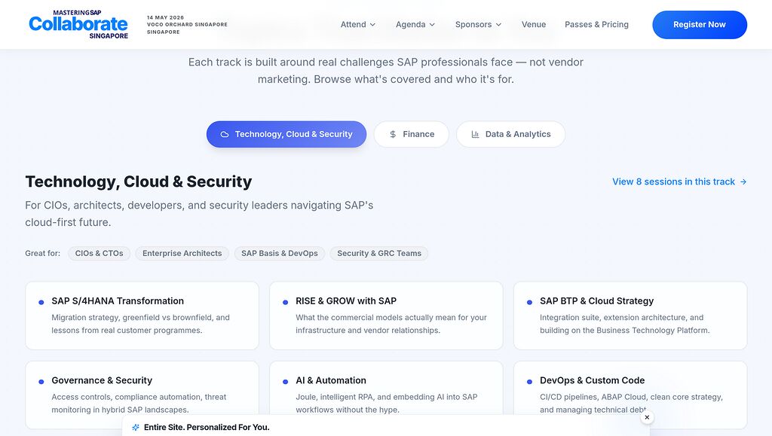Viewport: 772px width, 436px height.
Task: Click the DevOps & Custom Code heading
Action: point(593,380)
